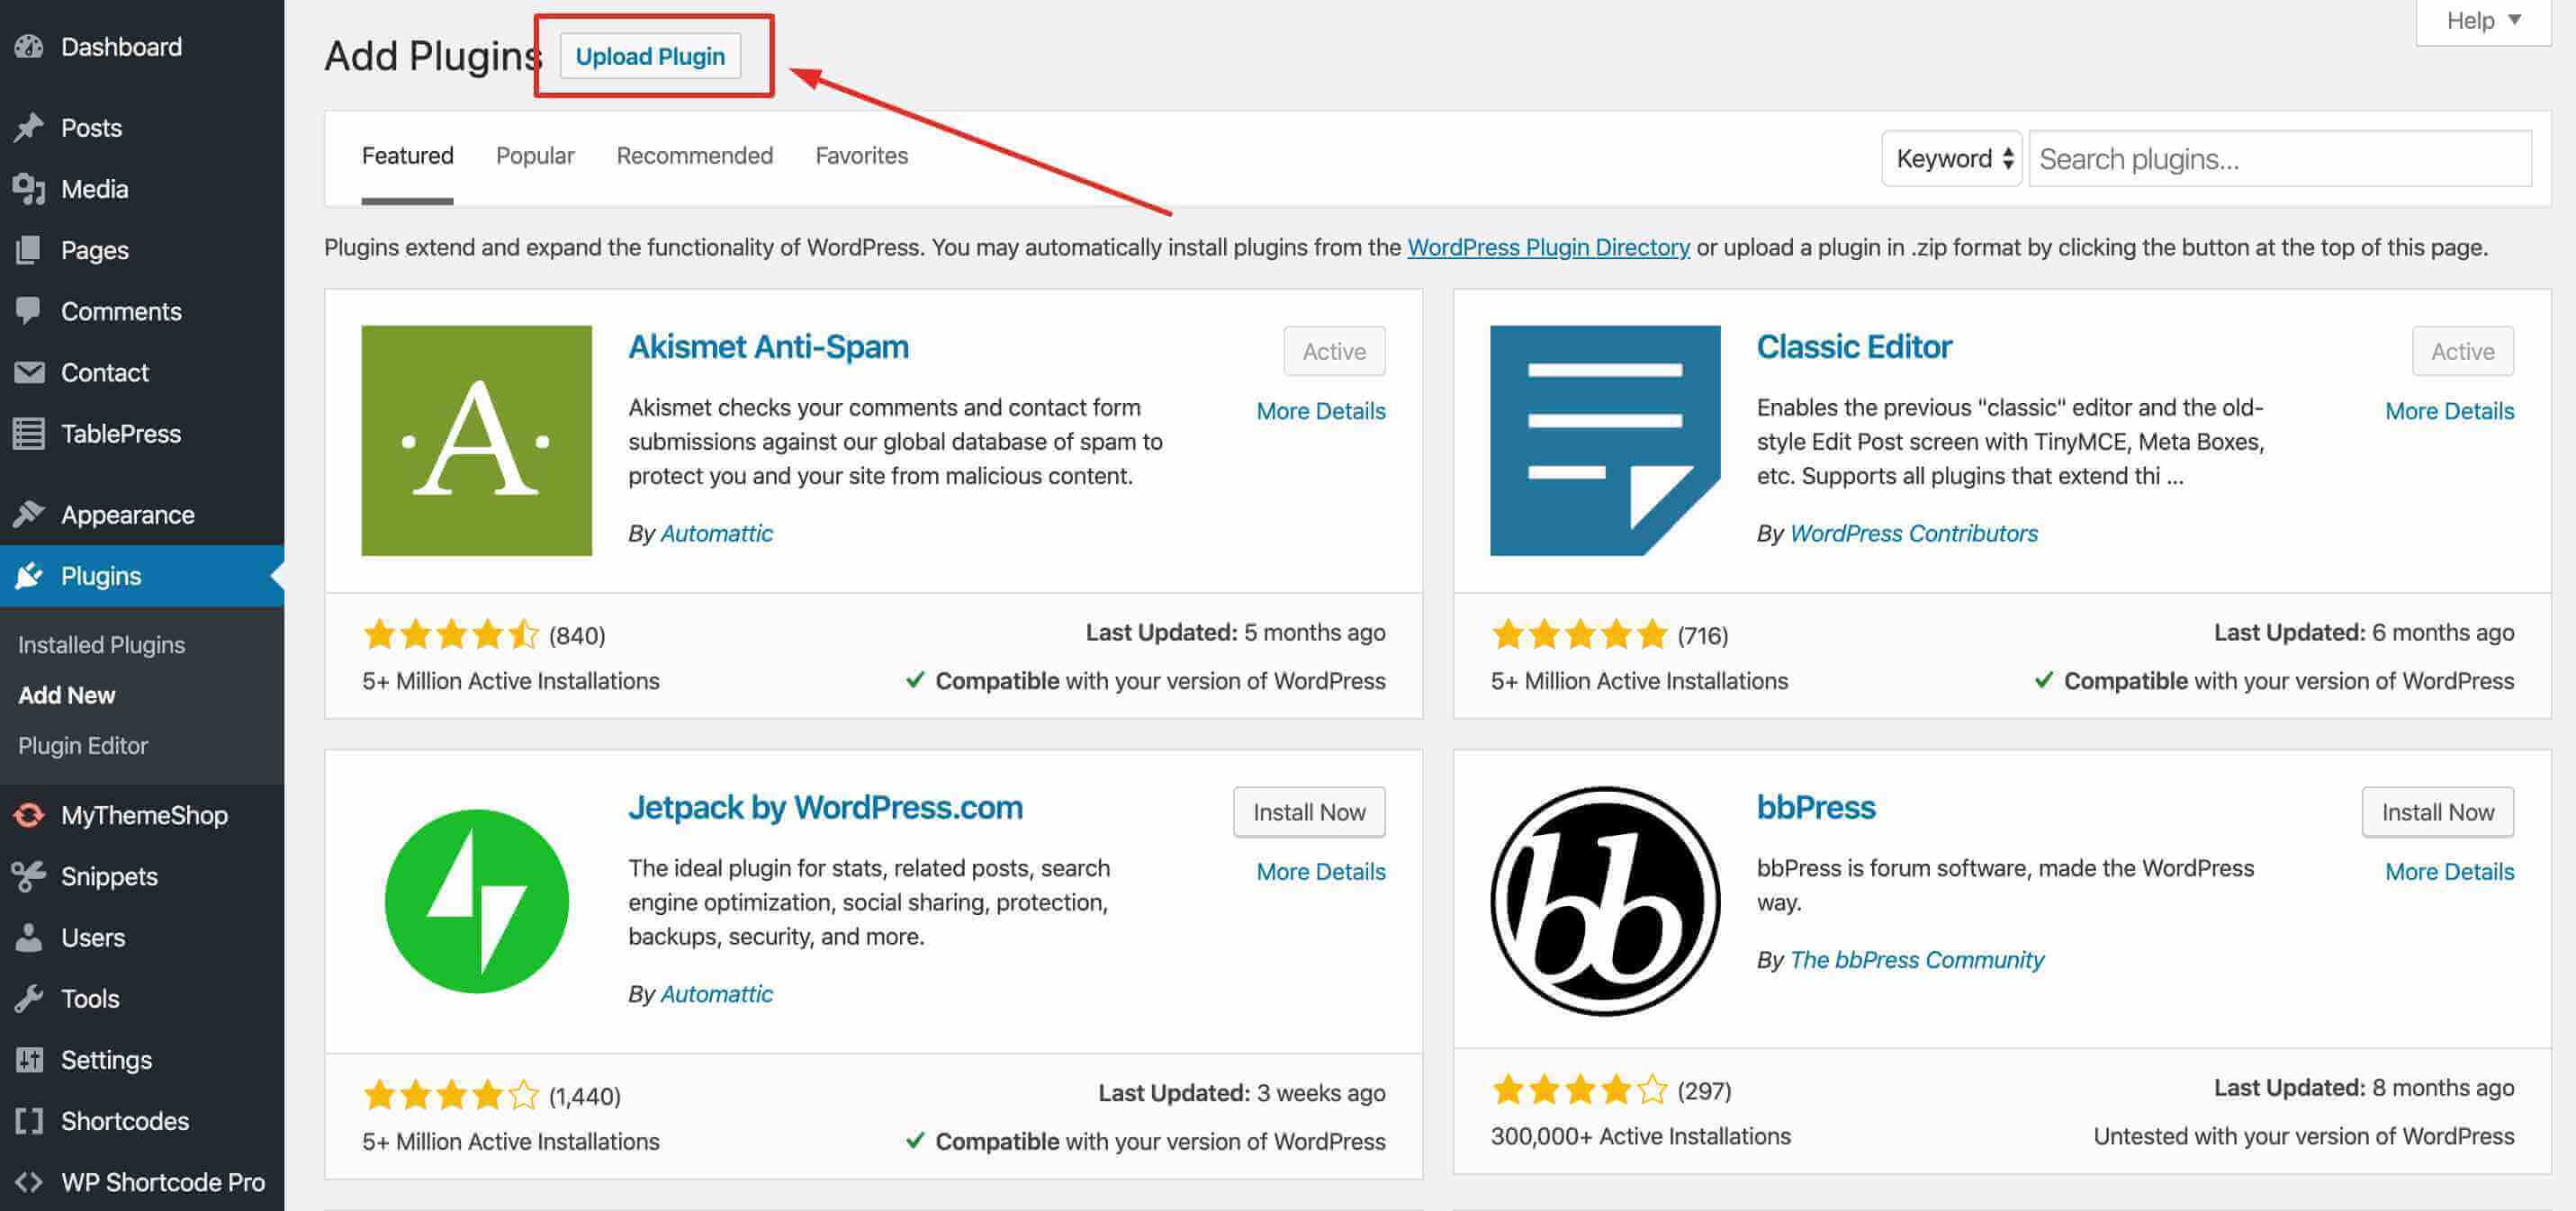The width and height of the screenshot is (2576, 1211).
Task: Switch to the Popular tab
Action: (535, 156)
